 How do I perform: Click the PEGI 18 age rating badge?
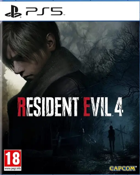[x=13, y=160]
